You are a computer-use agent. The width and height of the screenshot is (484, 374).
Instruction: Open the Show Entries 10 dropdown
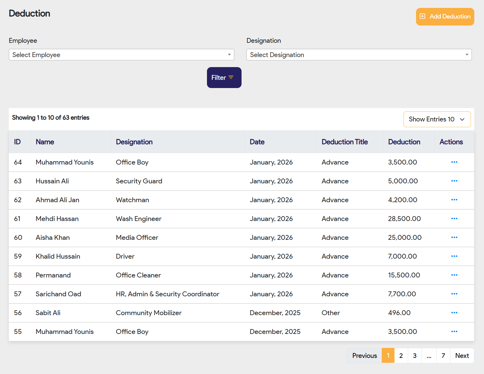pos(437,119)
